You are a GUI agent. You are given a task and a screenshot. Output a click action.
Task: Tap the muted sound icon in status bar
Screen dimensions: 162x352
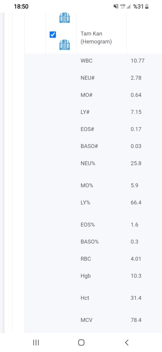click(x=116, y=6)
